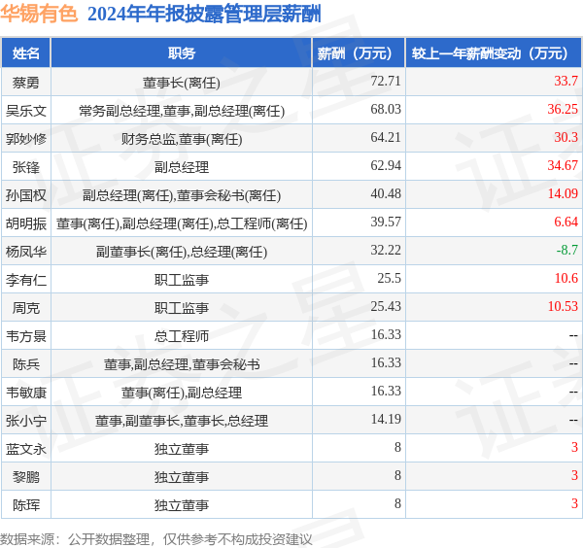Click position 董事,副董事长,董事长,总经理
The width and height of the screenshot is (583, 548).
[182, 422]
